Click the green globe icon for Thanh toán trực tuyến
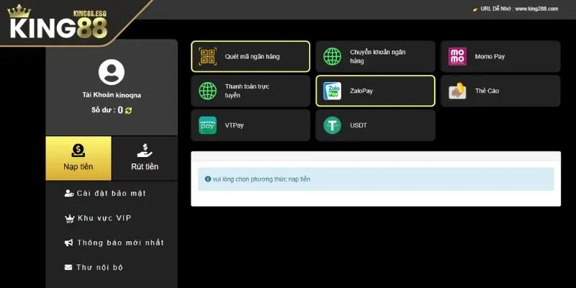This screenshot has width=576, height=288. pos(207,91)
